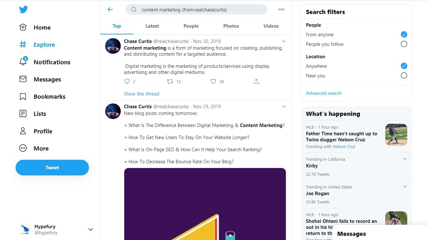427x240 pixels.
Task: Expand the 'Trending in California' options chevron
Action: point(404,159)
